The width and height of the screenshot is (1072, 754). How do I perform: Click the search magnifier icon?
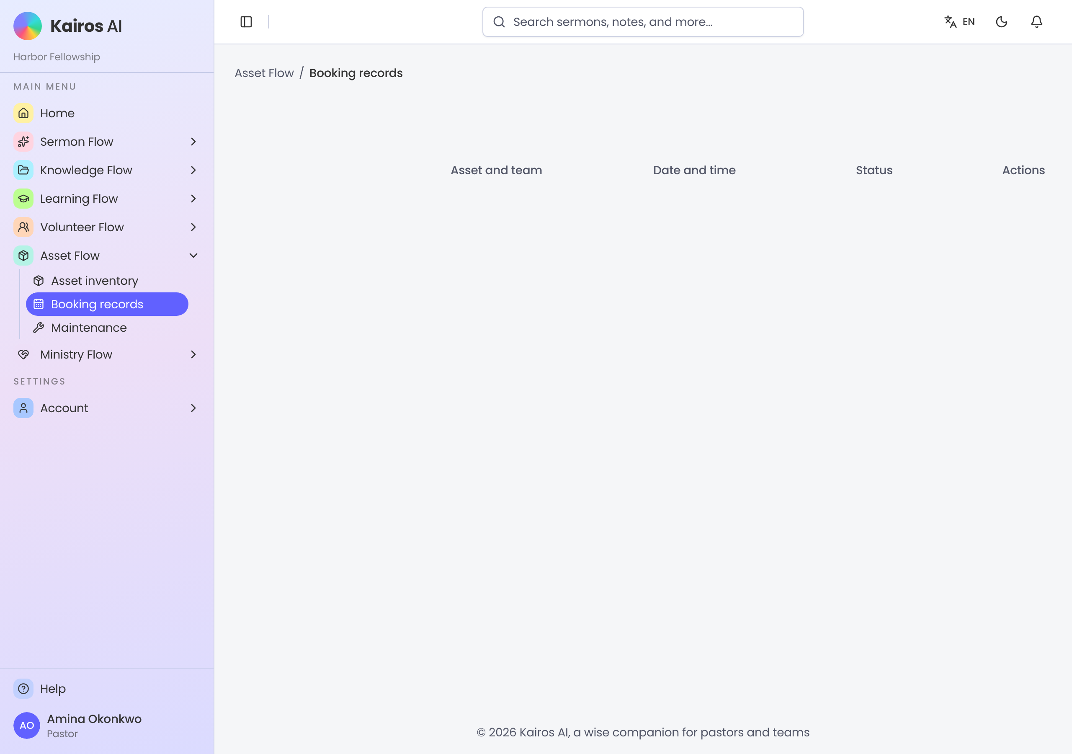coord(499,22)
